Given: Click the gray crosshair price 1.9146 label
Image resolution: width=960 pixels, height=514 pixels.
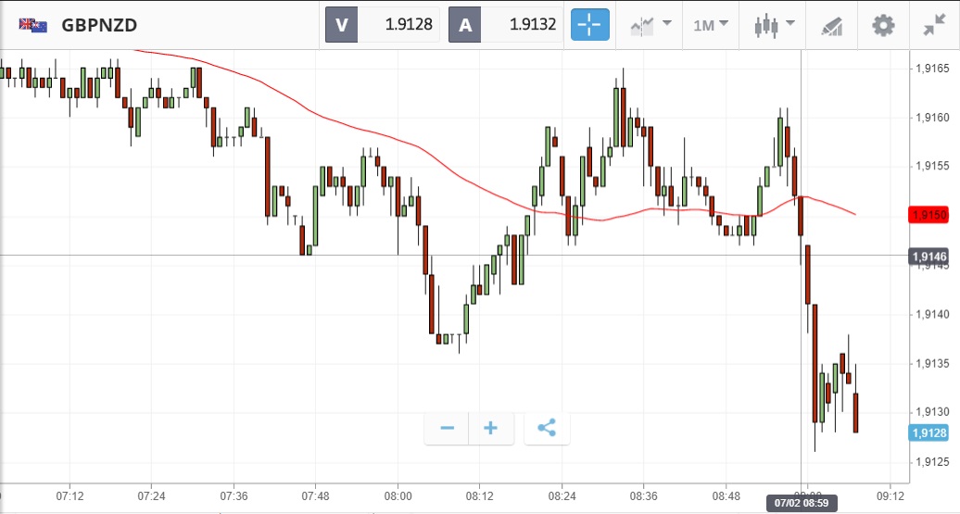Looking at the screenshot, I should [x=929, y=257].
